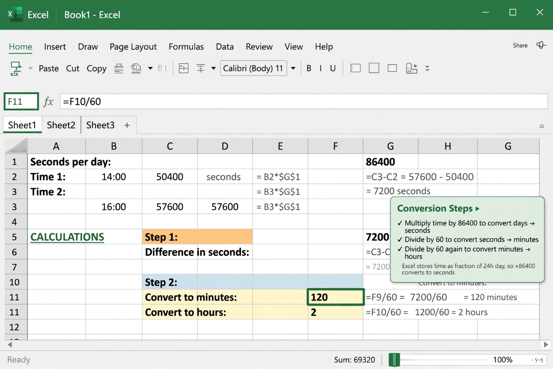
Task: Open the Formulas ribbon tab
Action: pyautogui.click(x=186, y=47)
